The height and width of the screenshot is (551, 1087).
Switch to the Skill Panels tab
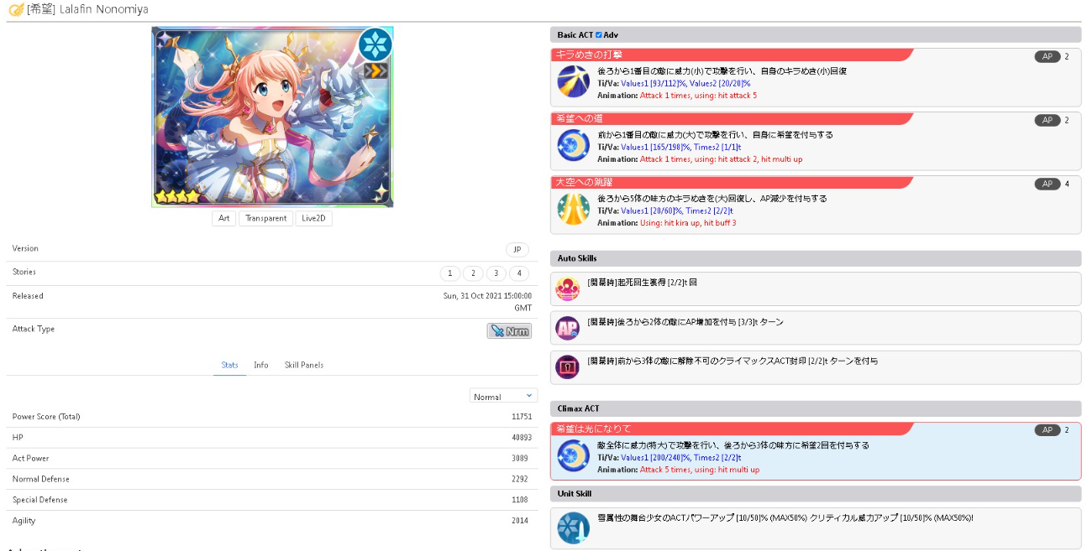pyautogui.click(x=303, y=365)
